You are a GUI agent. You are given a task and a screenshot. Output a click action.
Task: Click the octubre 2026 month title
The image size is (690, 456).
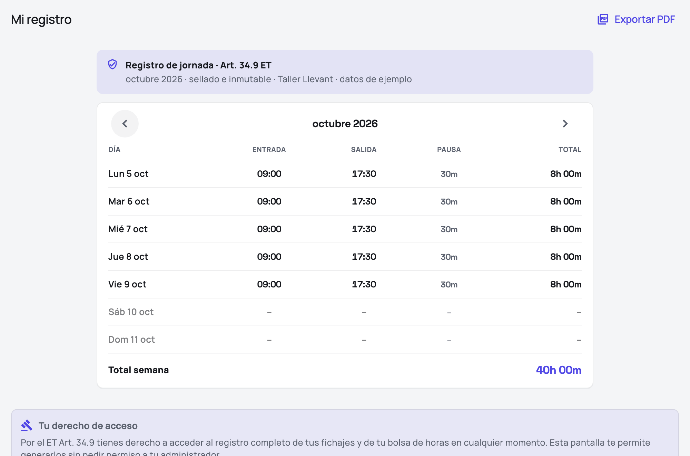[345, 124]
